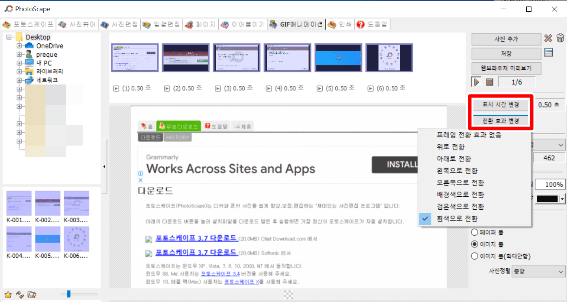This screenshot has width=567, height=302.
Task: Collapse the left folder panel with arrow handle
Action: coord(104,166)
